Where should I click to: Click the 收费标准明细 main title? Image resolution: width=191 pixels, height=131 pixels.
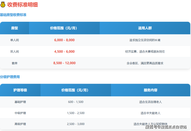(22, 5)
